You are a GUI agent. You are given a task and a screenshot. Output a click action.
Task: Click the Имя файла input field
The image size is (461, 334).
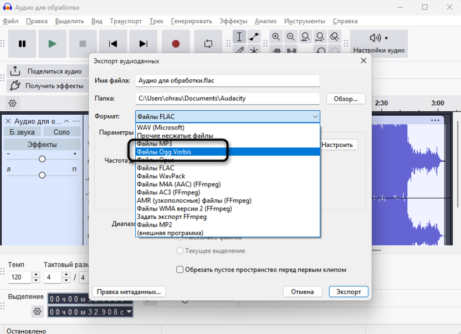pos(228,80)
